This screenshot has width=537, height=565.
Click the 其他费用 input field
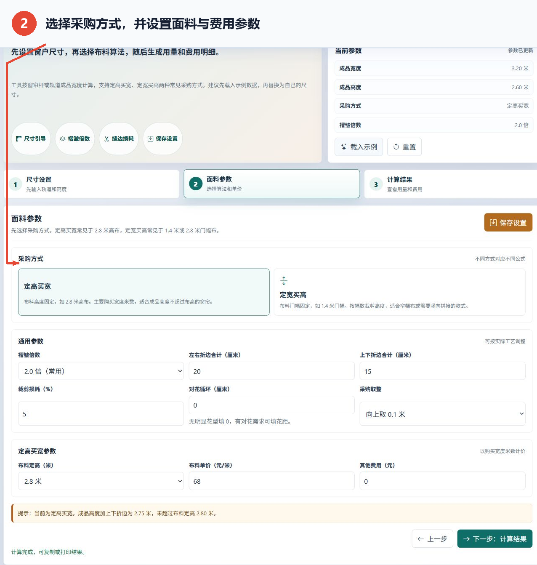tap(443, 481)
